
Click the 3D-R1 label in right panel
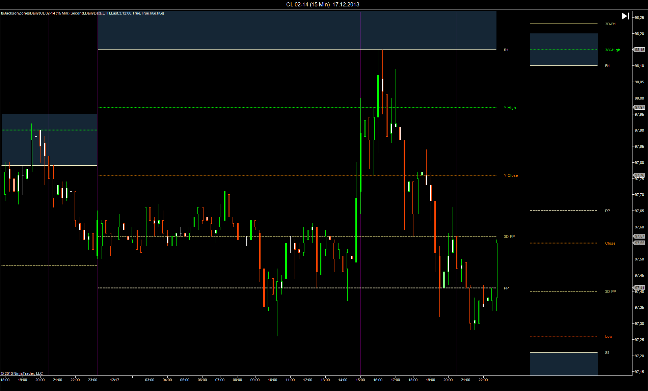(610, 24)
